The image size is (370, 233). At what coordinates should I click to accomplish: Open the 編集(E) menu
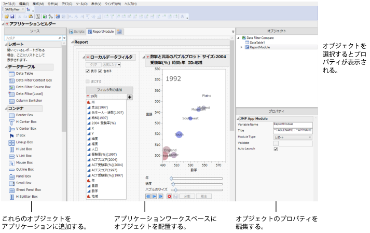24,4
